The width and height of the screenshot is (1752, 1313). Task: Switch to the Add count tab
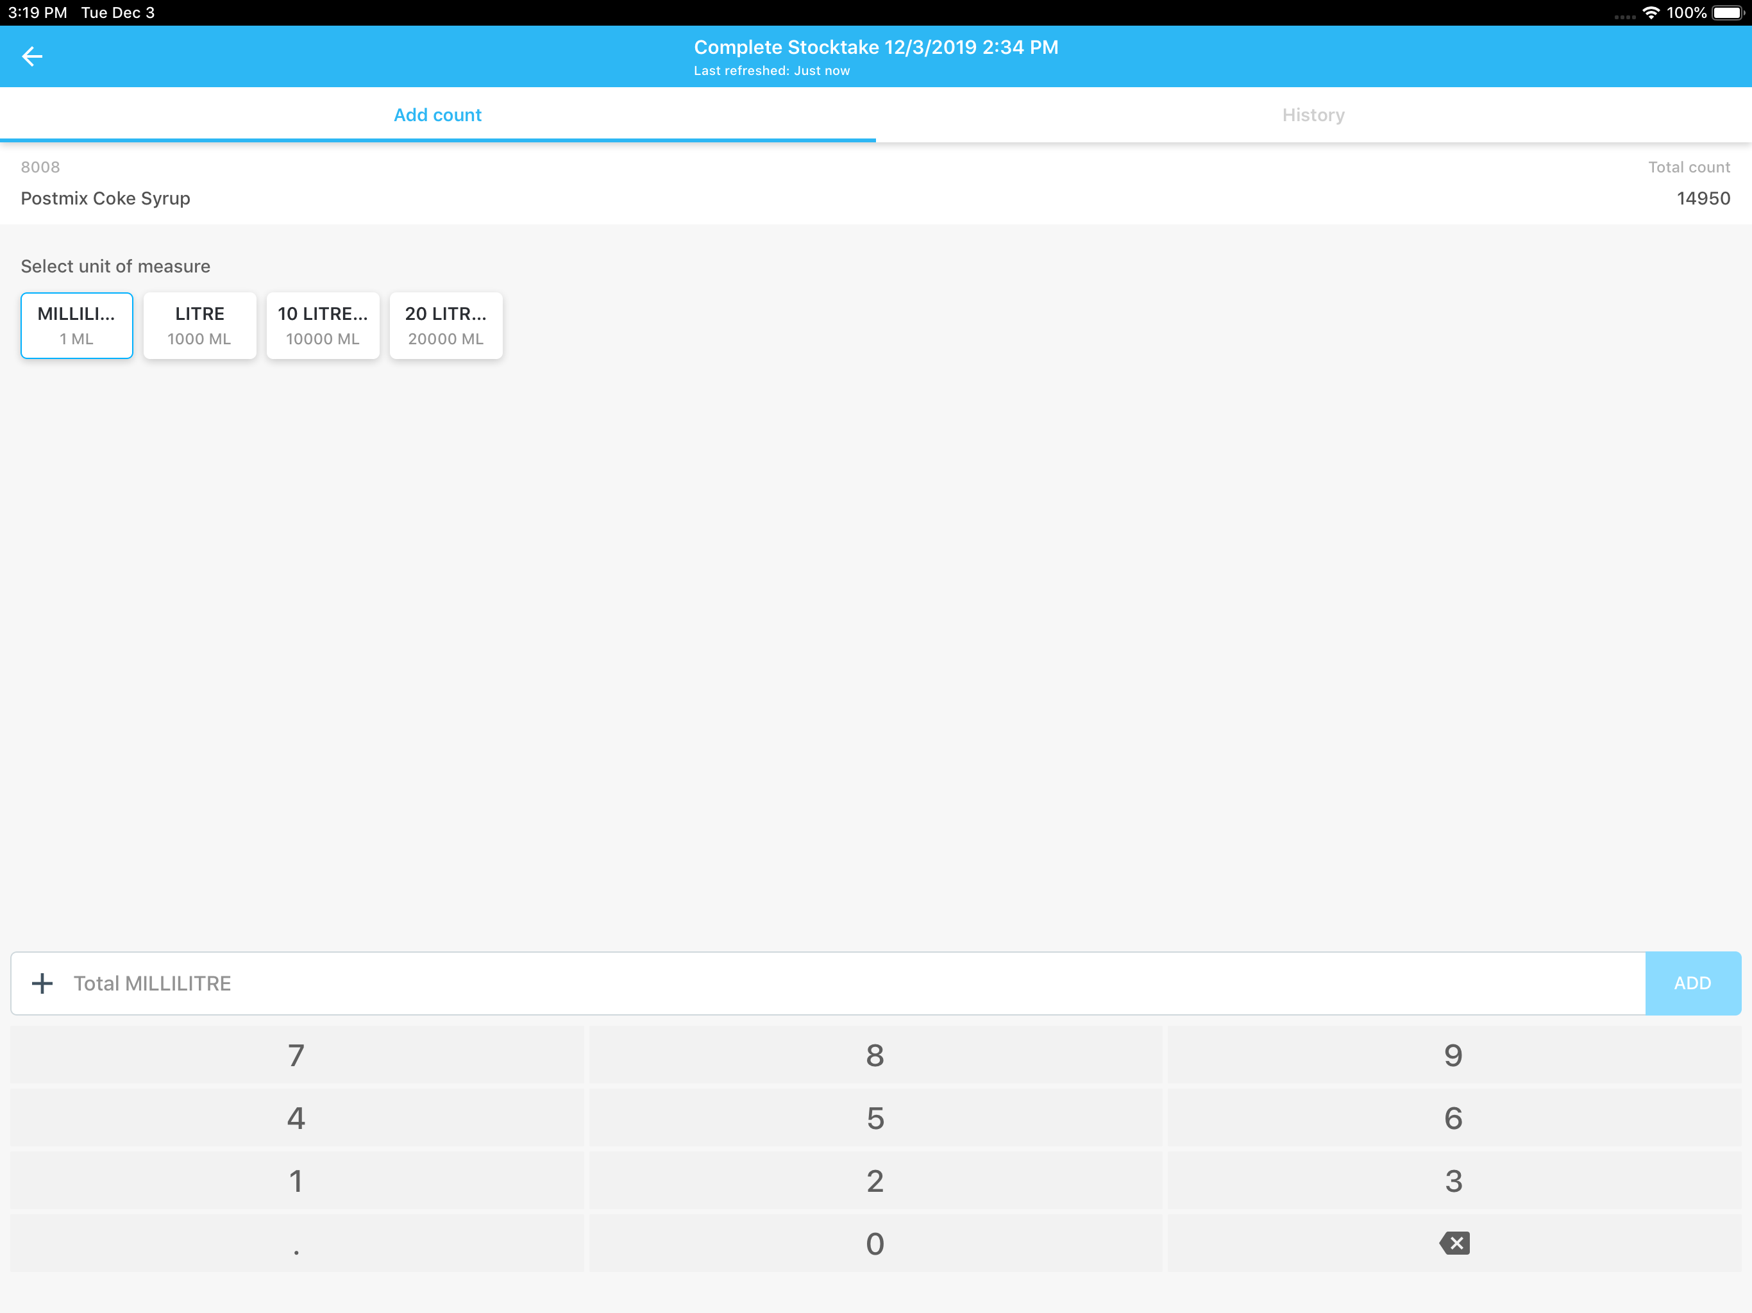(438, 115)
